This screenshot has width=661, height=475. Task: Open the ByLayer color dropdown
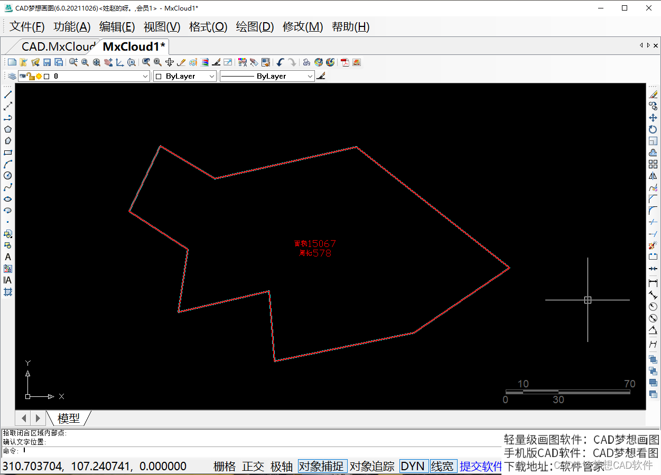[x=212, y=77]
